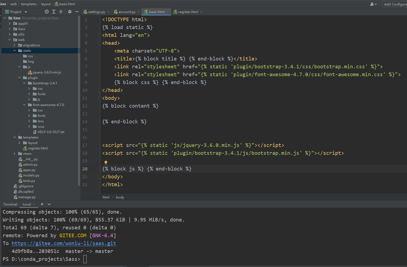Collapse the bootstrap-3.4.1 folder
Image resolution: width=407 pixels, height=267 pixels.
tap(24, 83)
